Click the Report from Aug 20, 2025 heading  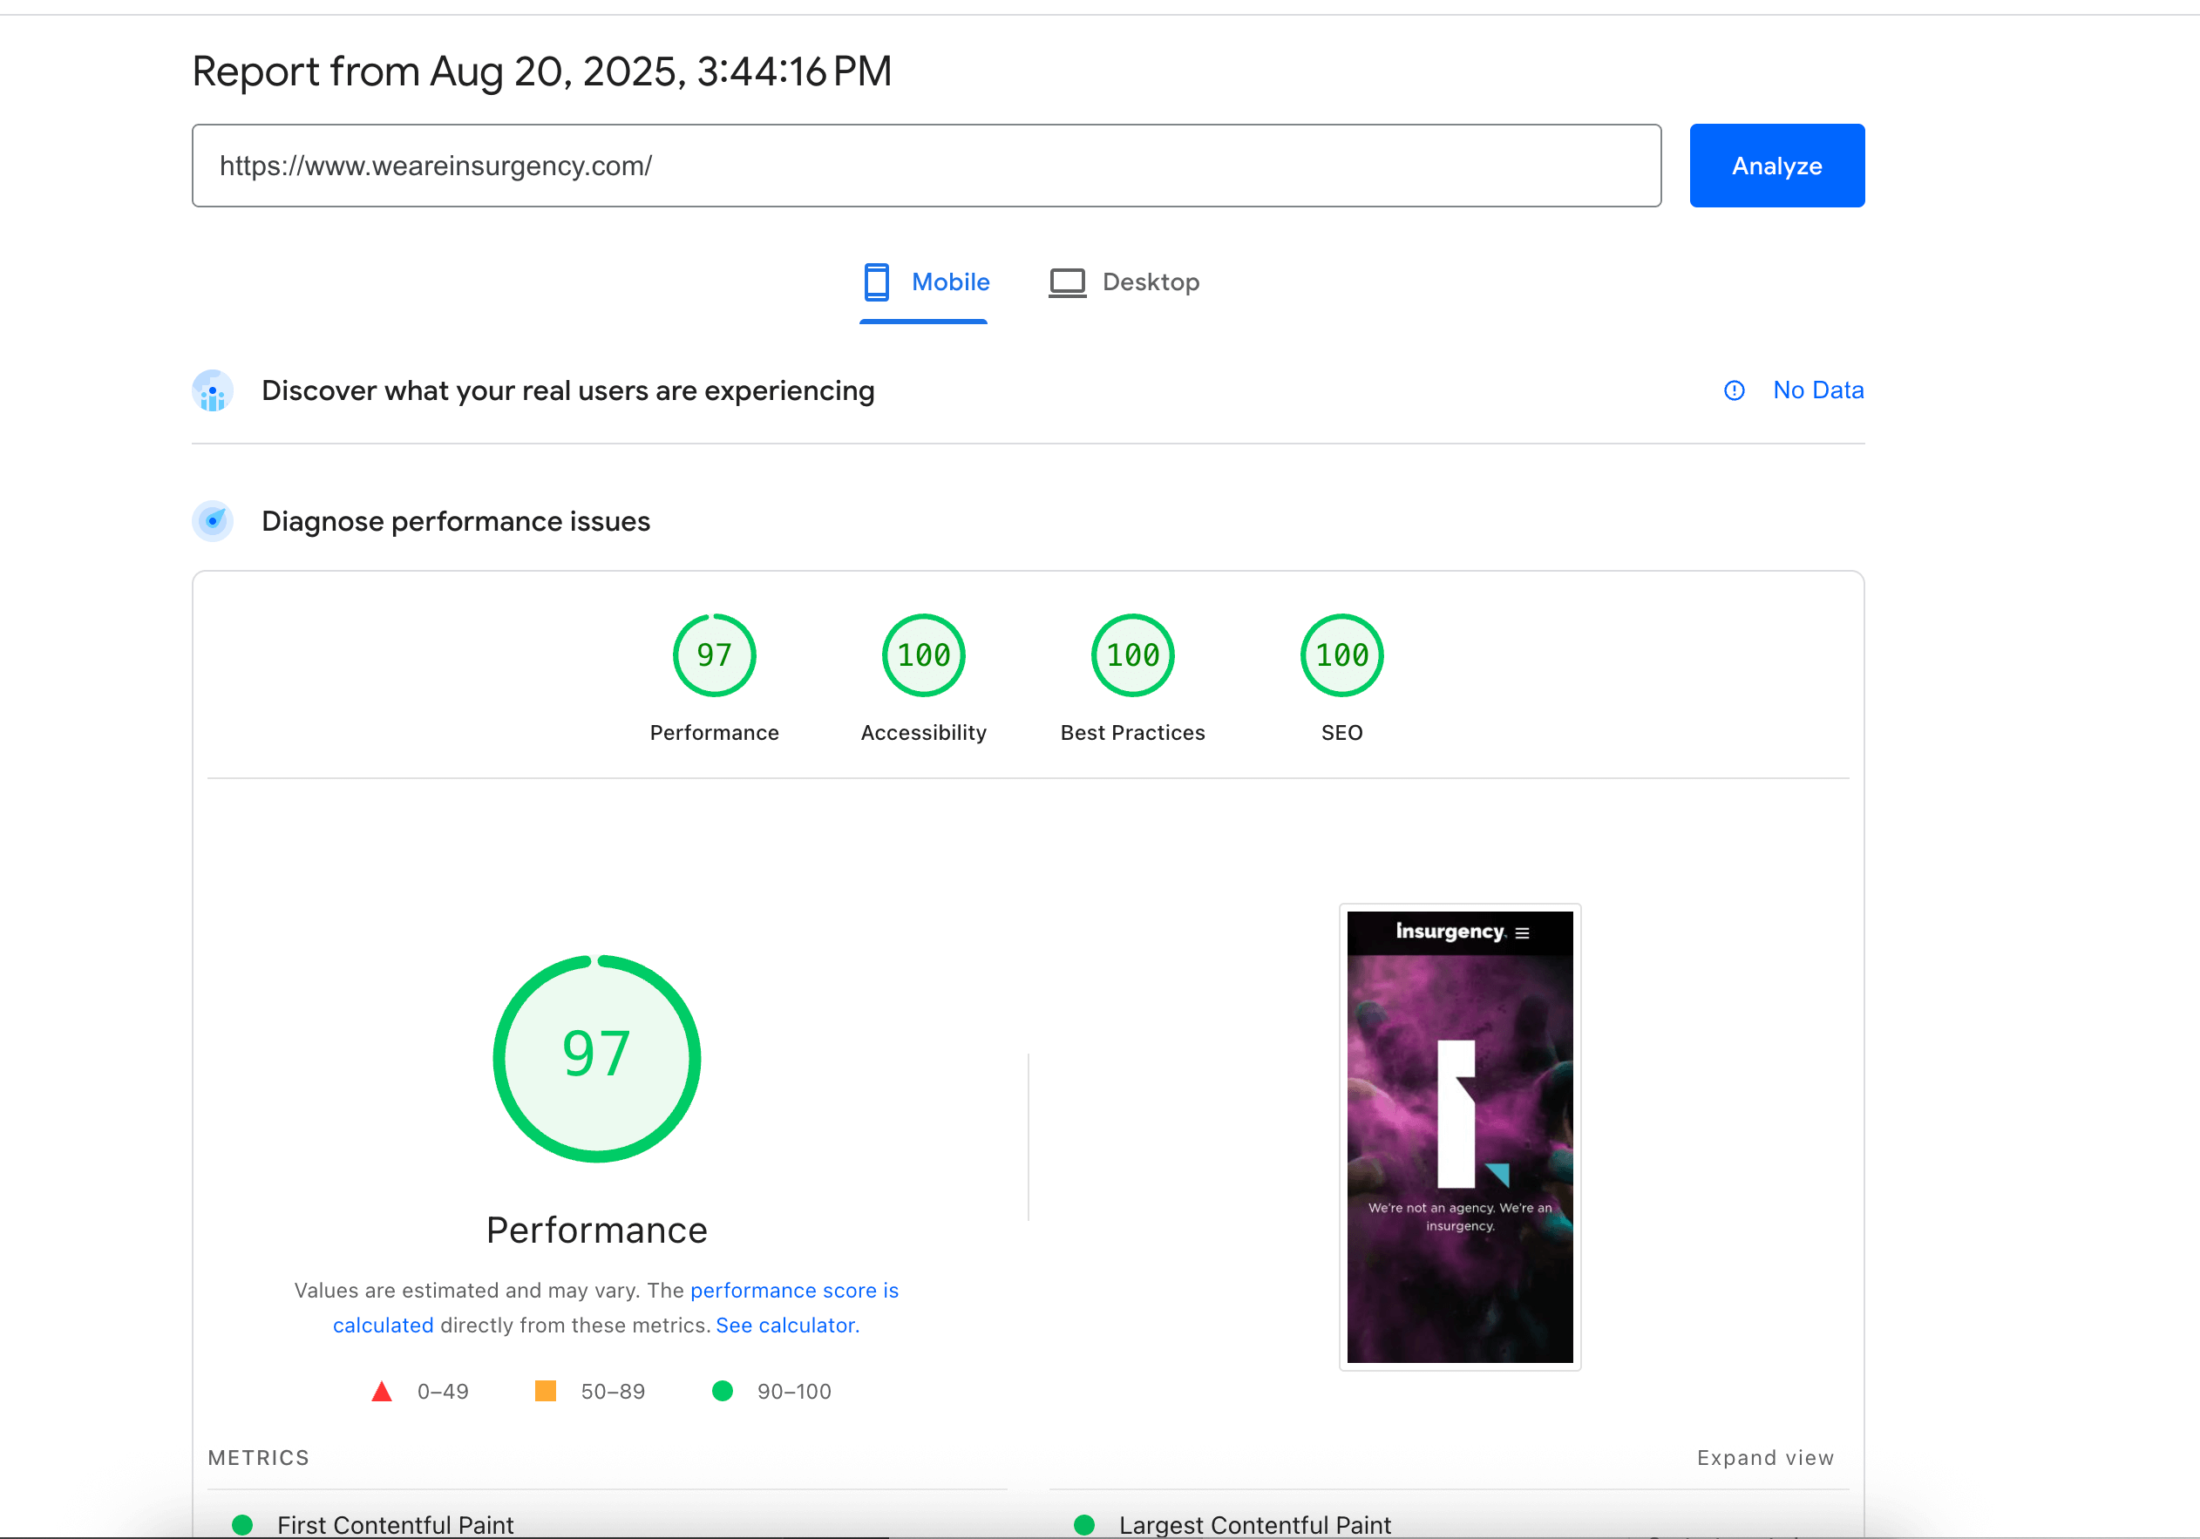click(x=541, y=71)
